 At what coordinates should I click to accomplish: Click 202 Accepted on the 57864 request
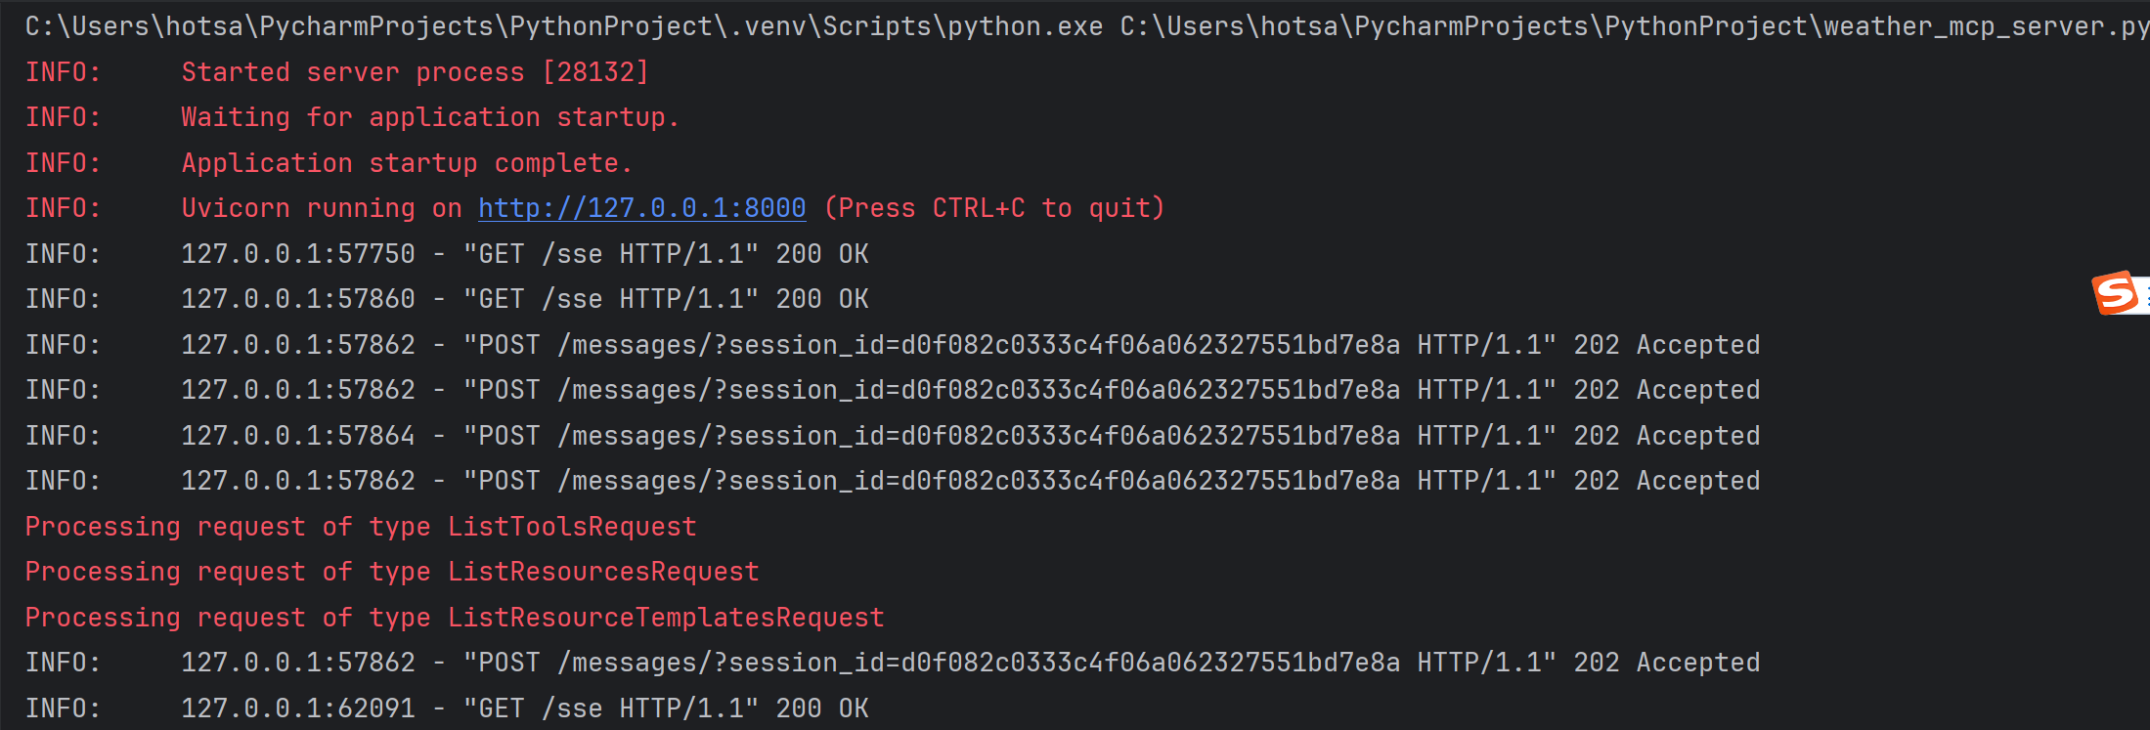pyautogui.click(x=1666, y=436)
